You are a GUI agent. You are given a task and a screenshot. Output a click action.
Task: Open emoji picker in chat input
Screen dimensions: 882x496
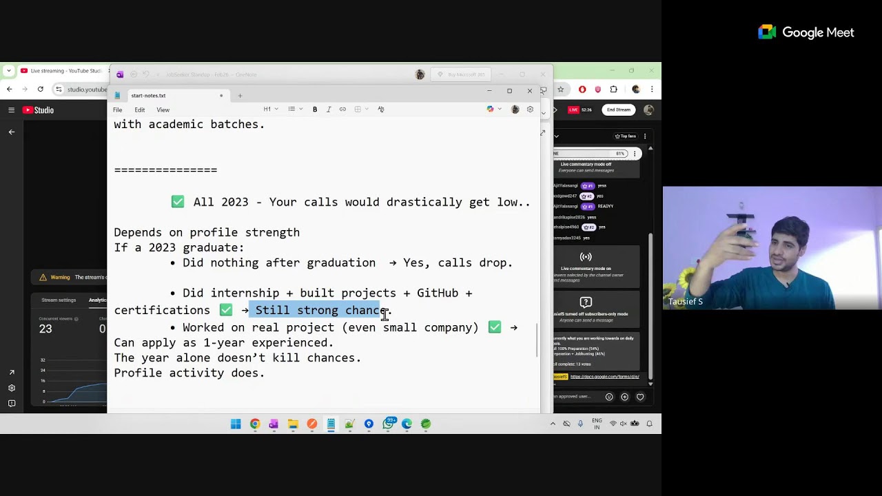pos(609,397)
